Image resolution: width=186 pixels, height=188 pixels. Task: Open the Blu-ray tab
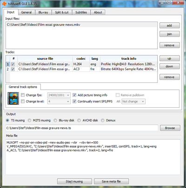click(43, 13)
